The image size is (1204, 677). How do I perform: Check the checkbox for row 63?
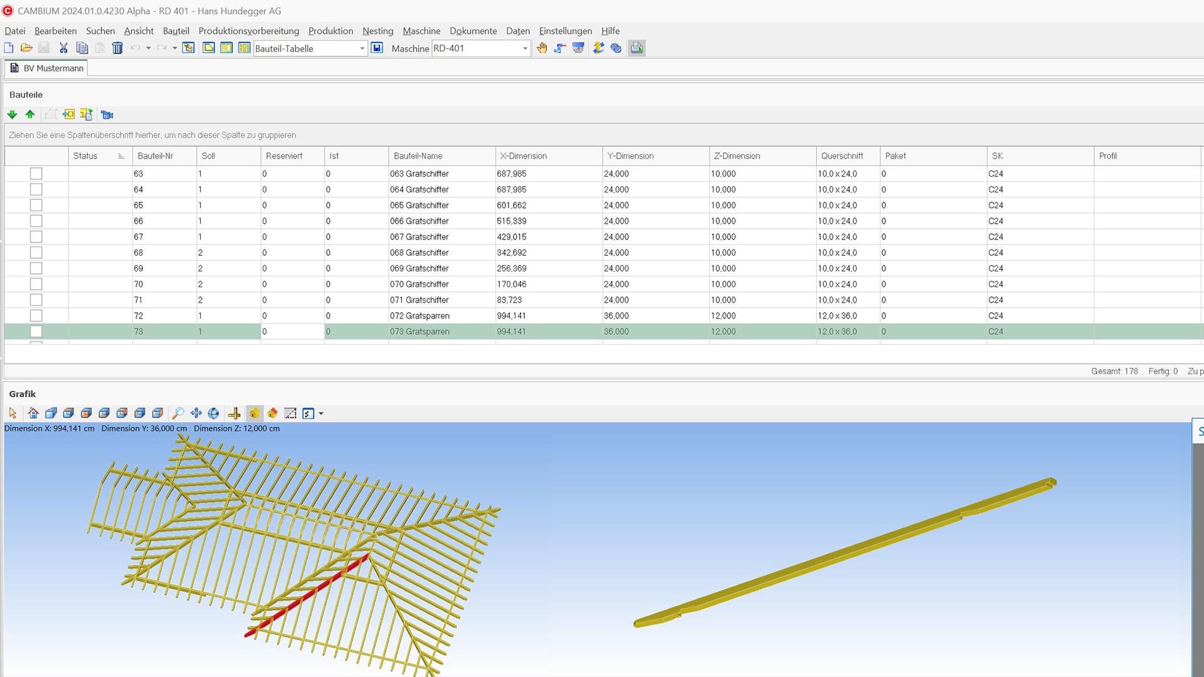tap(36, 174)
